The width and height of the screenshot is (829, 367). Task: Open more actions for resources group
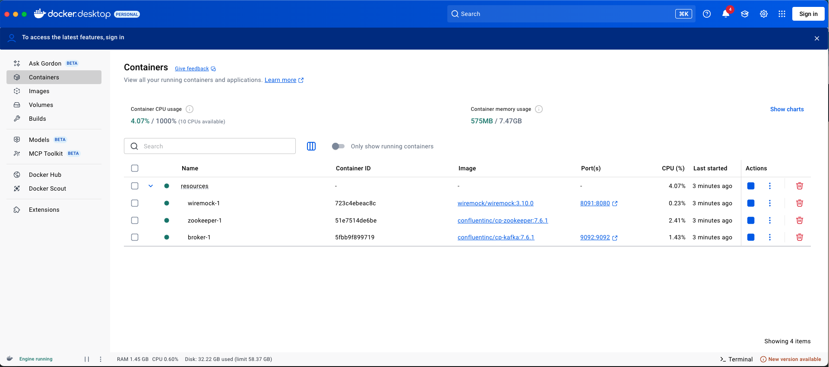769,186
